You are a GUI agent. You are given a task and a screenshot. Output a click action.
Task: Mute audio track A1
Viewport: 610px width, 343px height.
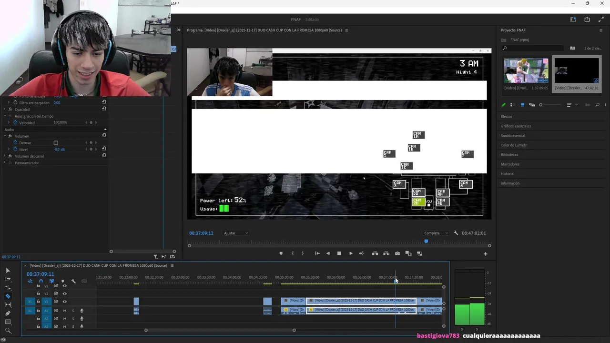(64, 311)
